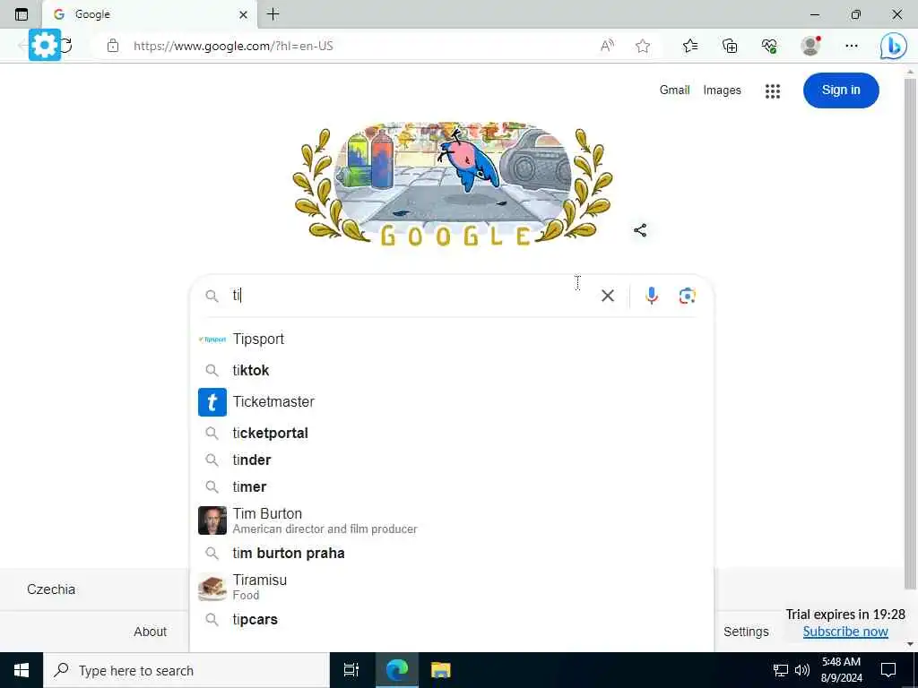Open the Windows Start menu
The height and width of the screenshot is (688, 918).
[22, 670]
